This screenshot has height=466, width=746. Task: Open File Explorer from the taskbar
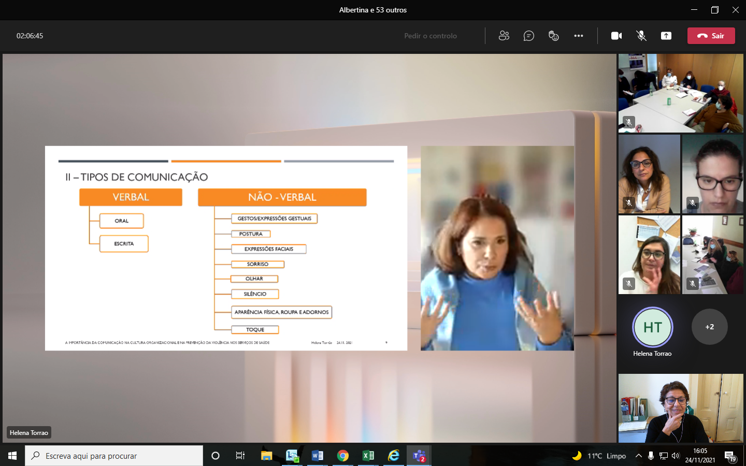click(266, 456)
